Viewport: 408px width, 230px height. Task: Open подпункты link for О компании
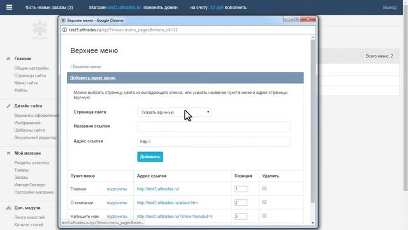coord(117,203)
